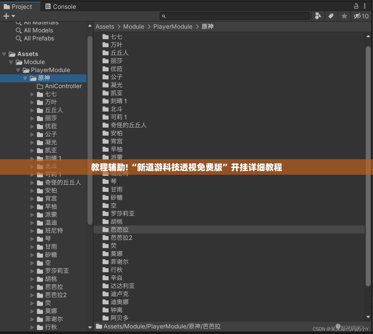Toggle hidden packages visibility eye icon

click(361, 16)
